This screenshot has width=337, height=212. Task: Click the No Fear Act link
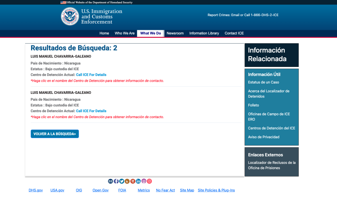point(166,190)
